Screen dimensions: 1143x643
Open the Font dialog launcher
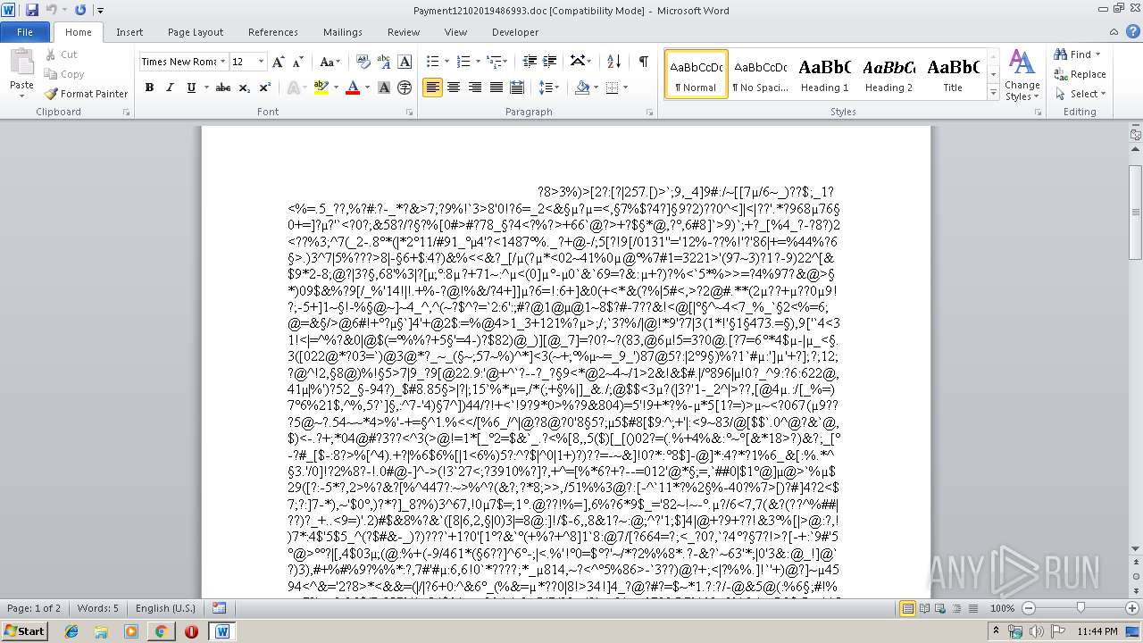point(410,113)
